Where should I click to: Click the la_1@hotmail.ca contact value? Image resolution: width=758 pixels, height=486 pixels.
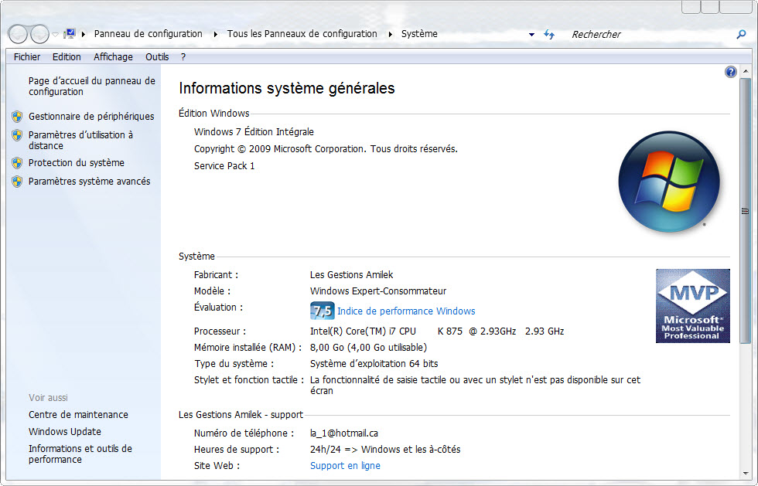(344, 433)
